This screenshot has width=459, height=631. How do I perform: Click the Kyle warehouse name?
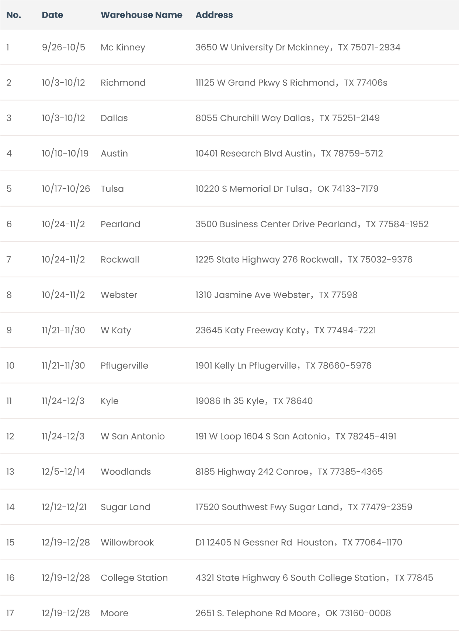(109, 401)
